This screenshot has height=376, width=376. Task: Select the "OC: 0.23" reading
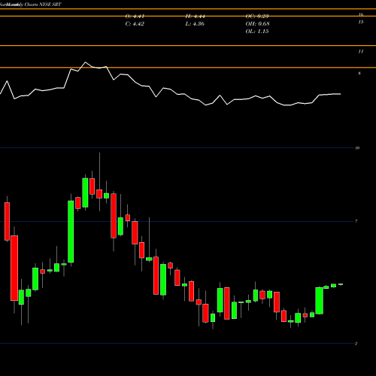click(x=257, y=17)
